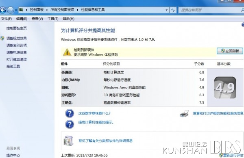
Task: Click the 7.6 memory subscore
Action: coord(202,80)
